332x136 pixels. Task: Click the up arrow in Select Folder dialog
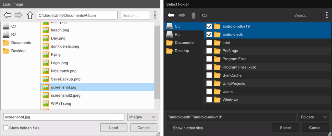click(x=193, y=15)
